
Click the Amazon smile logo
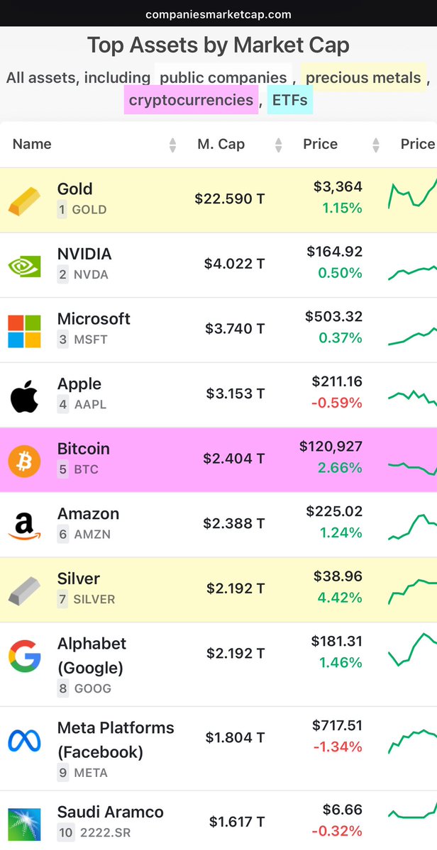click(x=24, y=523)
